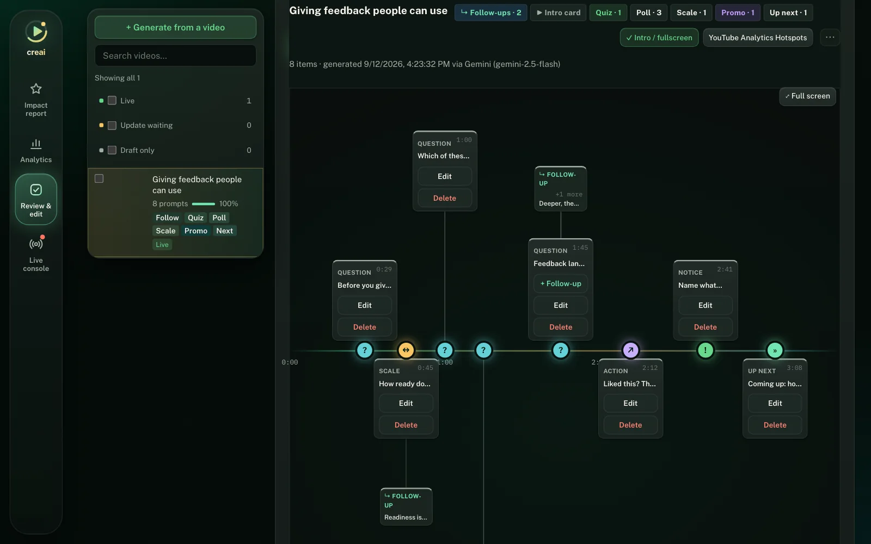This screenshot has height=544, width=871.
Task: Click the Next tag on video card
Action: (224, 231)
